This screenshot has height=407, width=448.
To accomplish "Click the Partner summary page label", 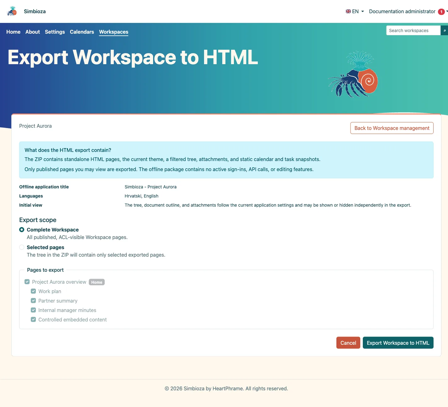I will [x=58, y=301].
